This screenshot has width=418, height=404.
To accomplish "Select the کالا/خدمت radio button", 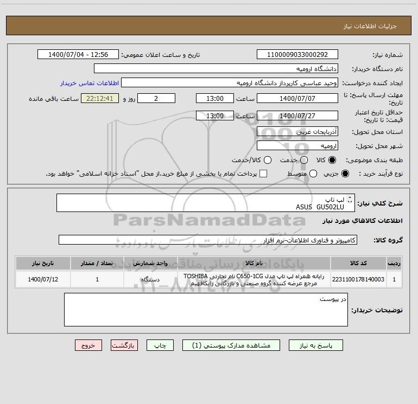I will pos(268,160).
